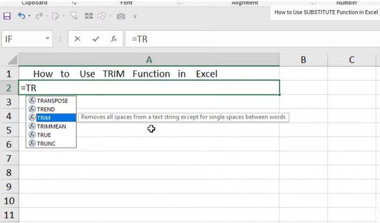This screenshot has width=380, height=223.
Task: Select column C header
Action: click(352, 59)
